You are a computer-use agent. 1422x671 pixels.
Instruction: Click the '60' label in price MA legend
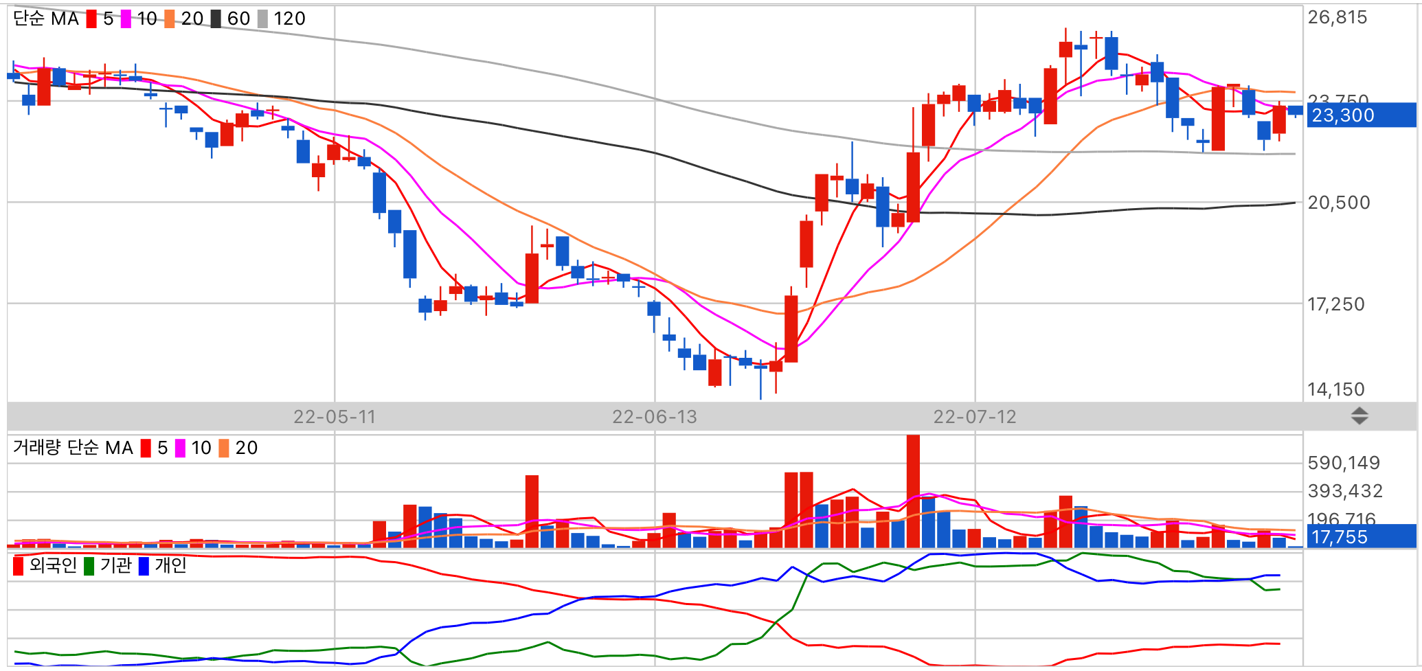coord(238,19)
